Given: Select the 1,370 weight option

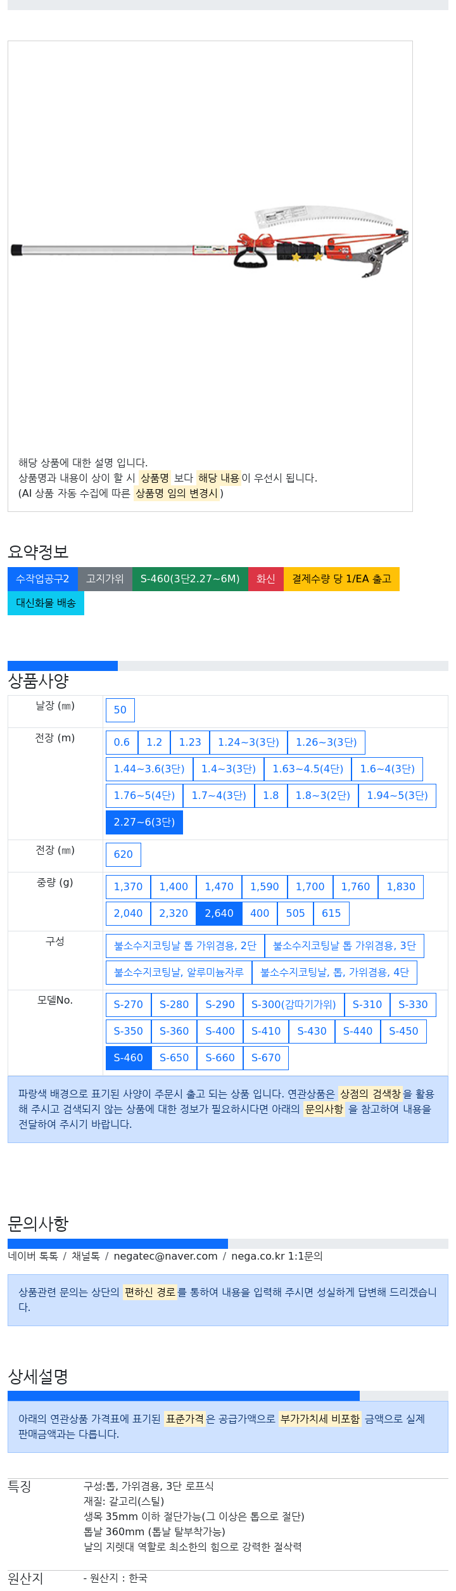Looking at the screenshot, I should click(128, 887).
